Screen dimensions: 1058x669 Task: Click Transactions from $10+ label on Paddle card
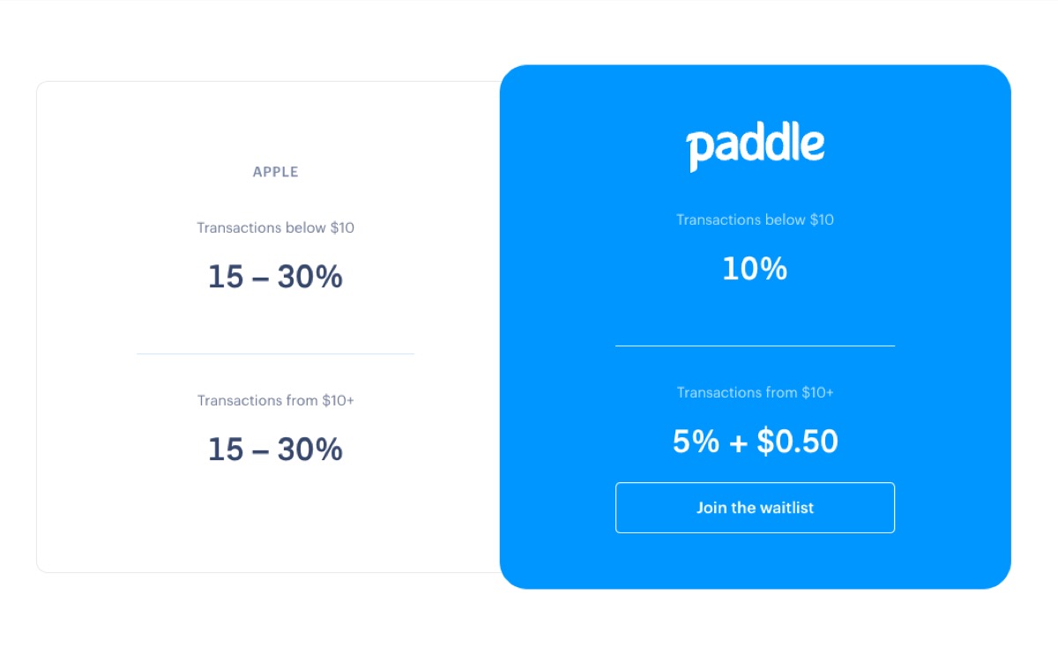(755, 392)
